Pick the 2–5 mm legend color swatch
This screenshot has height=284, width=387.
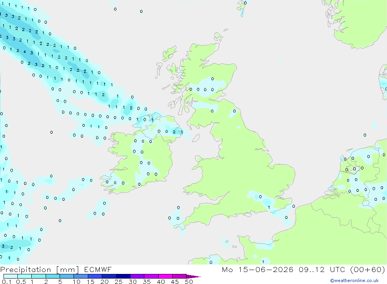53,276
